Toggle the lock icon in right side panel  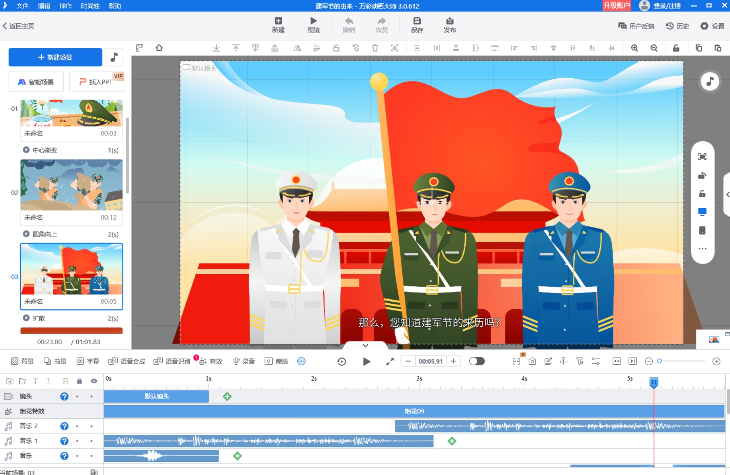coord(702,193)
